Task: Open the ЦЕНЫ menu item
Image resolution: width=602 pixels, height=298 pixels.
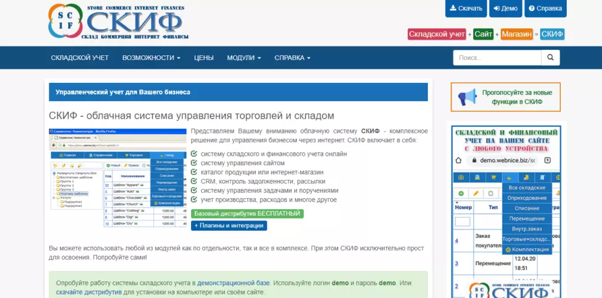Action: (204, 58)
